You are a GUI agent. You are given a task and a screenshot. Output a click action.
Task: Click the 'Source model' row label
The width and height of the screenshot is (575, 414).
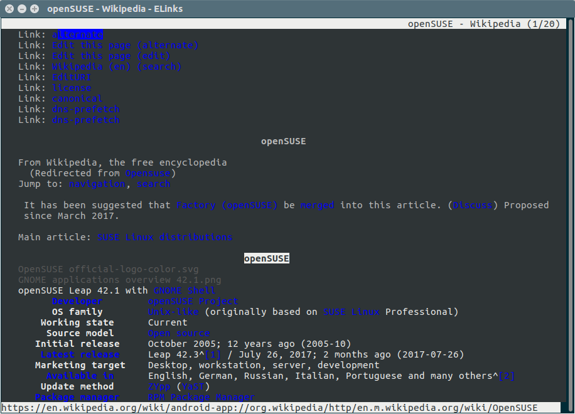pos(80,332)
